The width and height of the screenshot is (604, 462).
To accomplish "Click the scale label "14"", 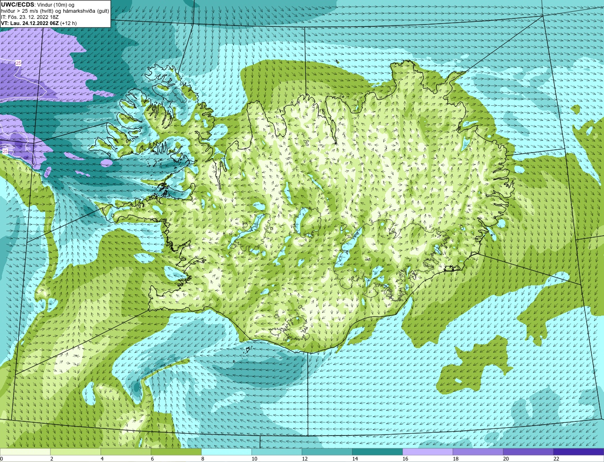I will click(355, 459).
